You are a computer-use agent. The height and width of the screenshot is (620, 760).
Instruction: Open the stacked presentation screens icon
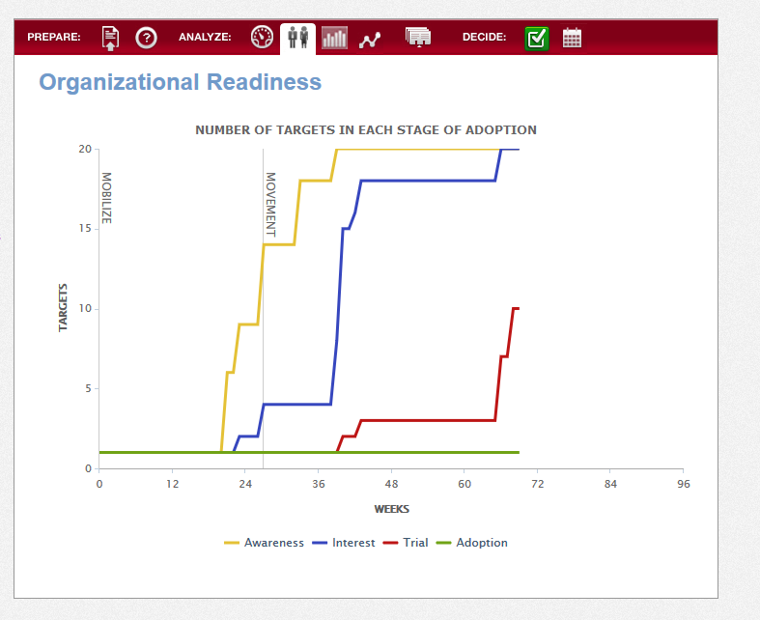pyautogui.click(x=418, y=38)
